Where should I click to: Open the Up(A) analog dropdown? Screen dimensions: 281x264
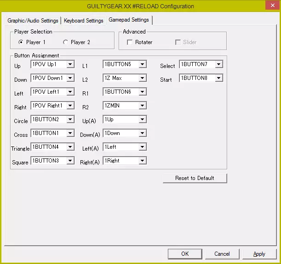coord(125,119)
